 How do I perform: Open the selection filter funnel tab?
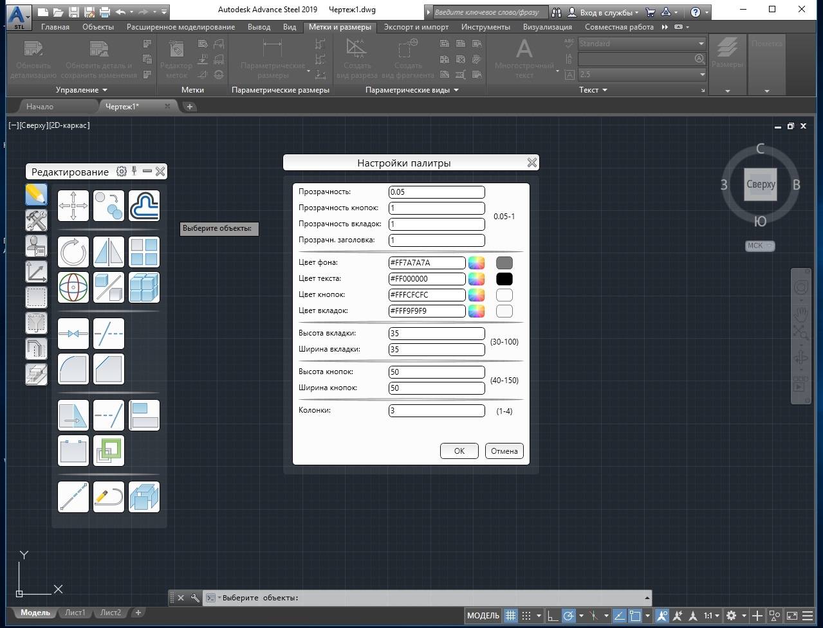coord(36,323)
